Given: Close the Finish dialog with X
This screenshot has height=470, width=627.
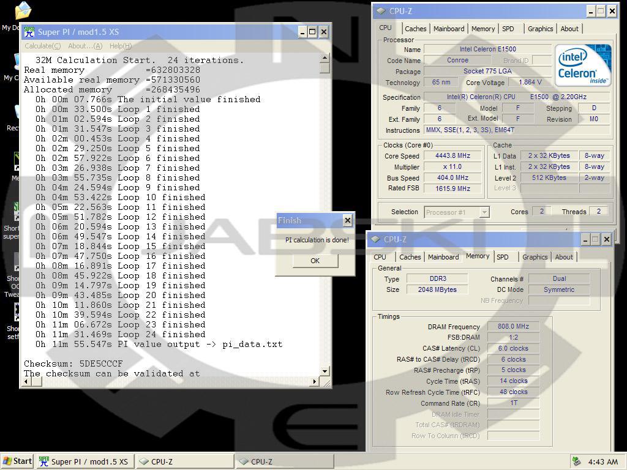Looking at the screenshot, I should (x=348, y=220).
